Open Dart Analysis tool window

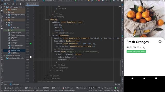68,88
